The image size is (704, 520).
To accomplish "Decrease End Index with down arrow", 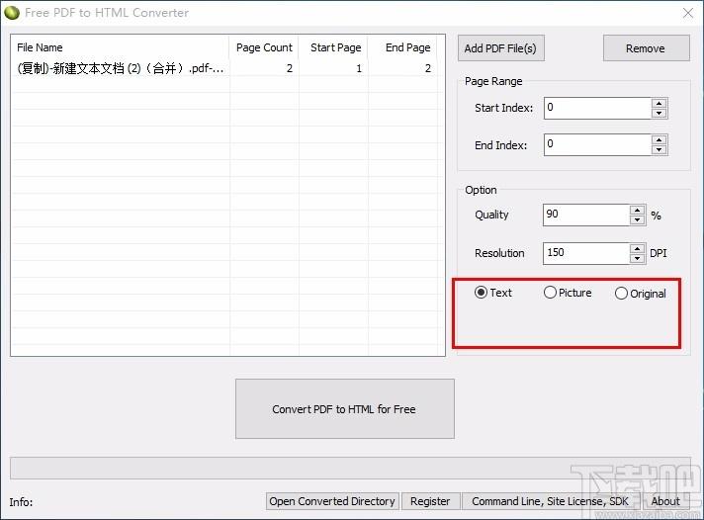I will 659,150.
